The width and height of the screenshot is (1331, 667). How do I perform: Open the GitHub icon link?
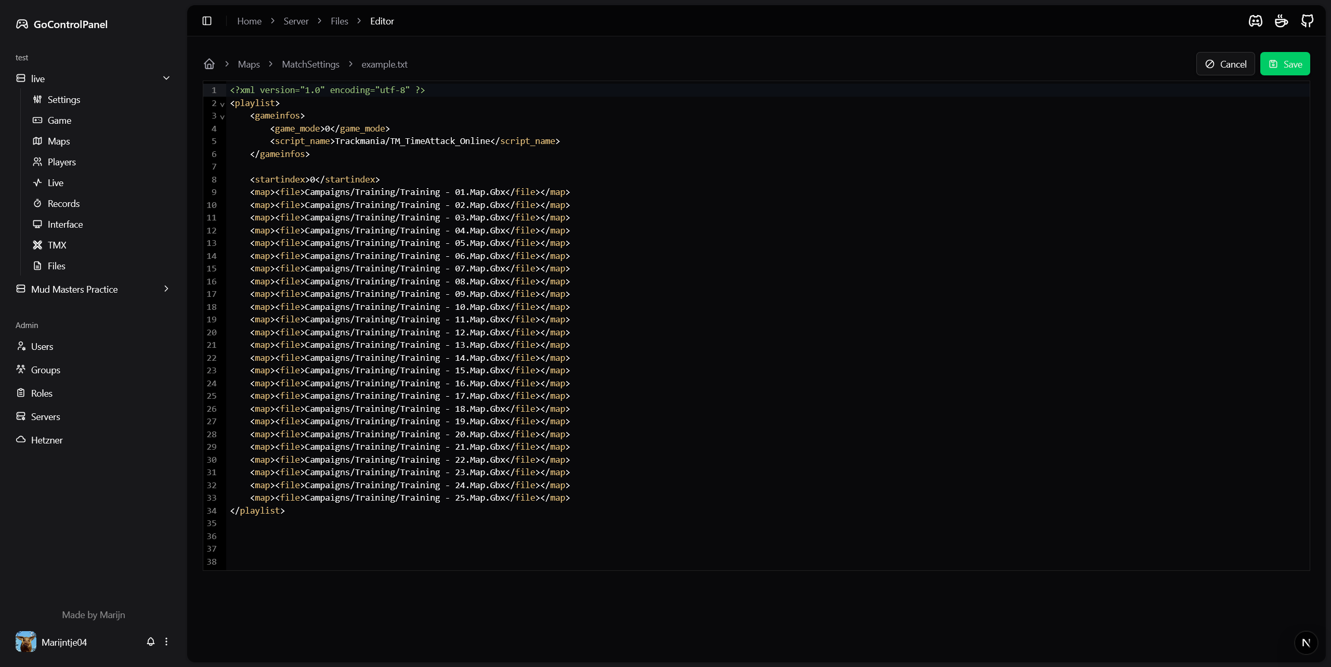pos(1307,21)
